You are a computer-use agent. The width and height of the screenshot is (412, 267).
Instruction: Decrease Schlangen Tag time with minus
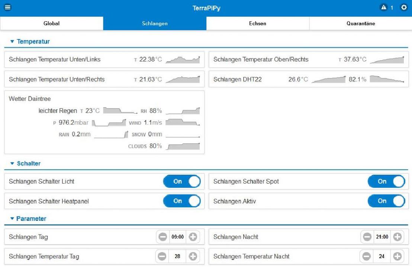163,237
